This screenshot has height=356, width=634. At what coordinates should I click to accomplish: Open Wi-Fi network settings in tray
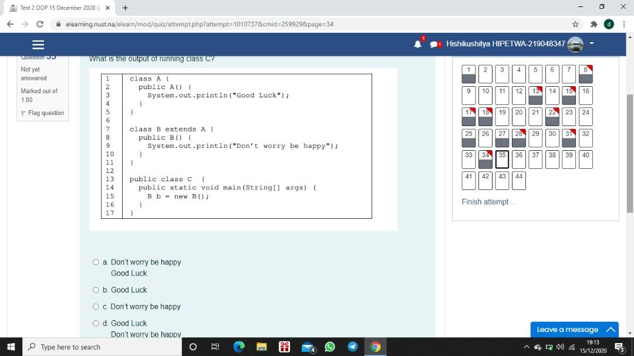coord(572,347)
